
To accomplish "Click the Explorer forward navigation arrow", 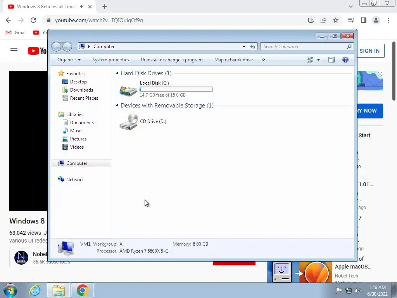I will pos(67,47).
